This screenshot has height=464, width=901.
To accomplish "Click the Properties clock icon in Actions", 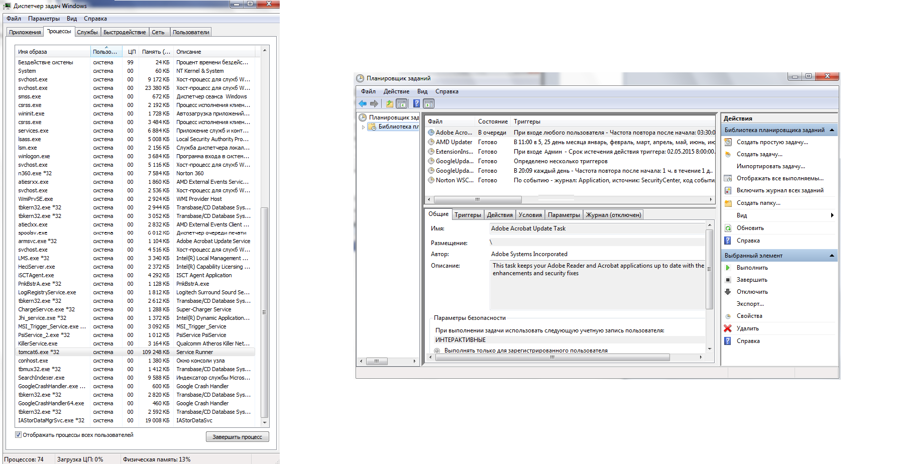I will 728,316.
